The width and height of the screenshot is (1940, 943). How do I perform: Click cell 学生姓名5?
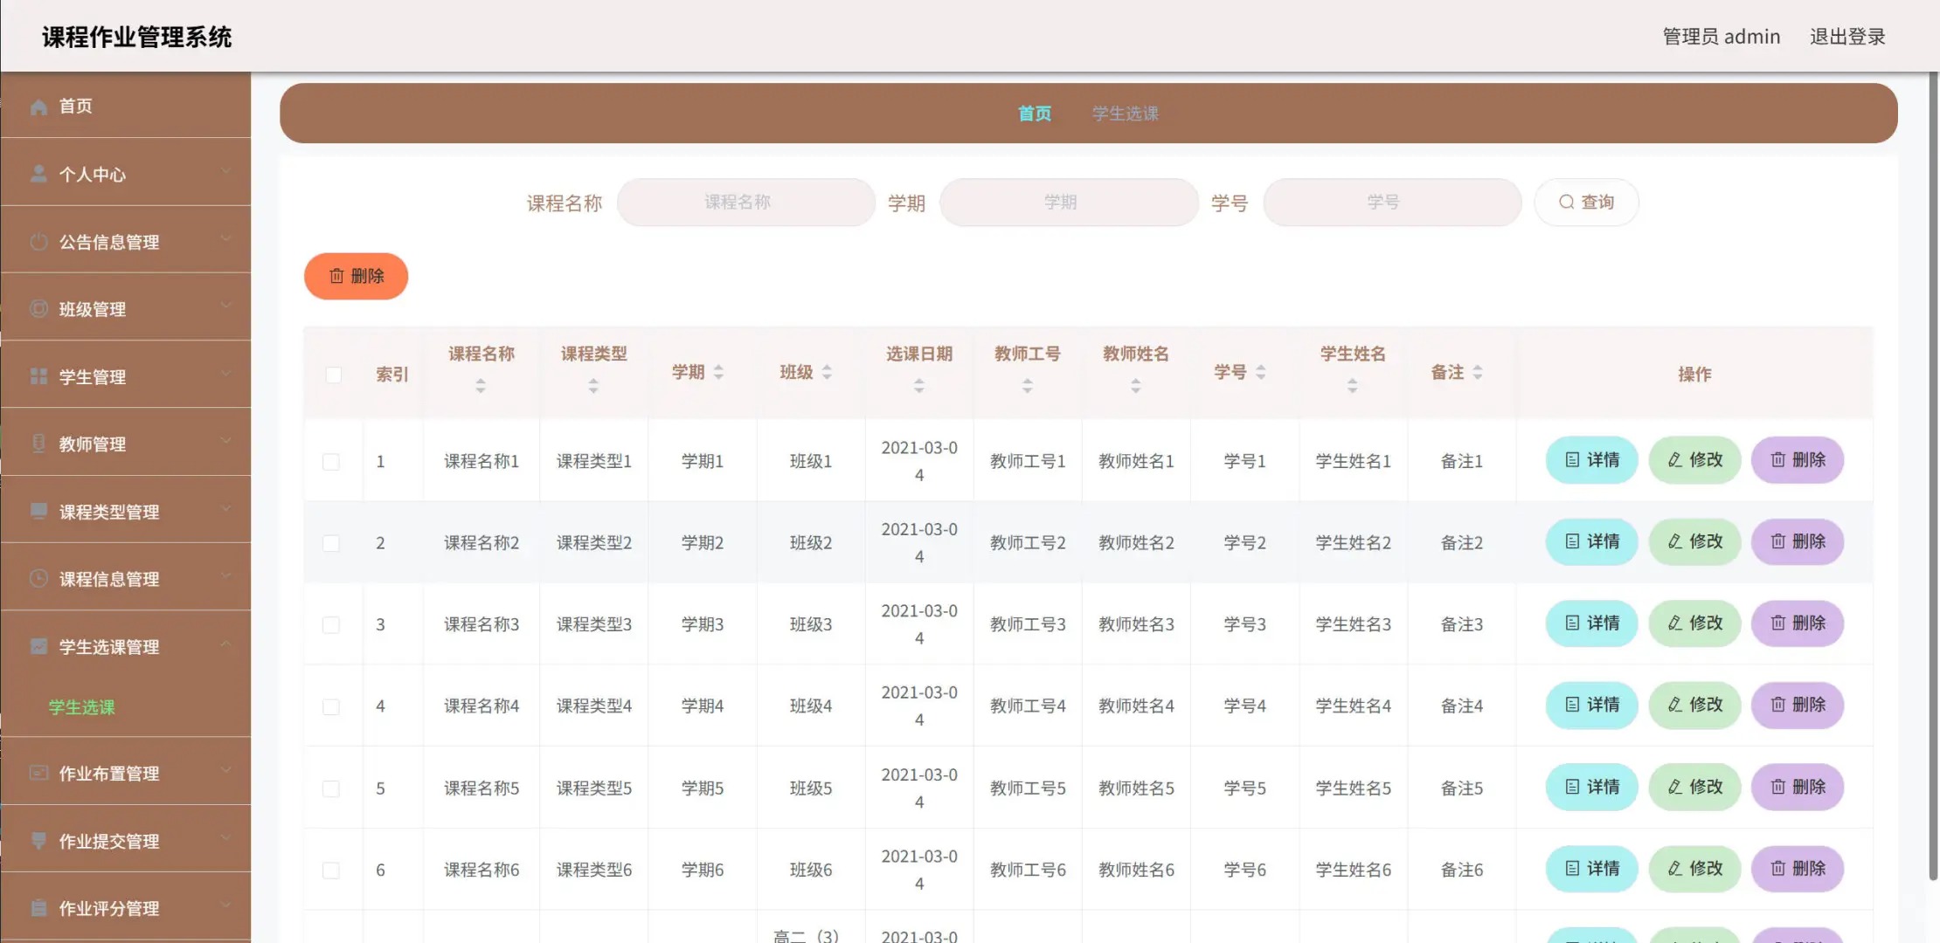click(1353, 788)
